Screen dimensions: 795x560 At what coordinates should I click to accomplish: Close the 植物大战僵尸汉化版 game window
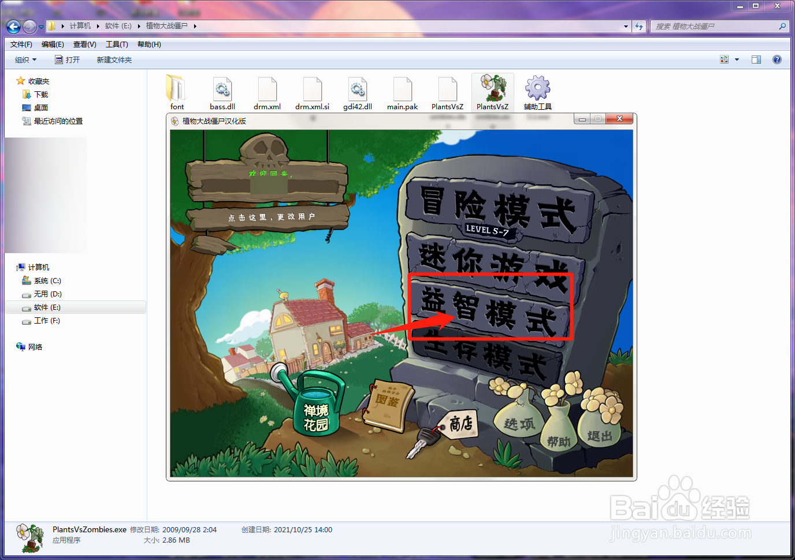pos(619,119)
